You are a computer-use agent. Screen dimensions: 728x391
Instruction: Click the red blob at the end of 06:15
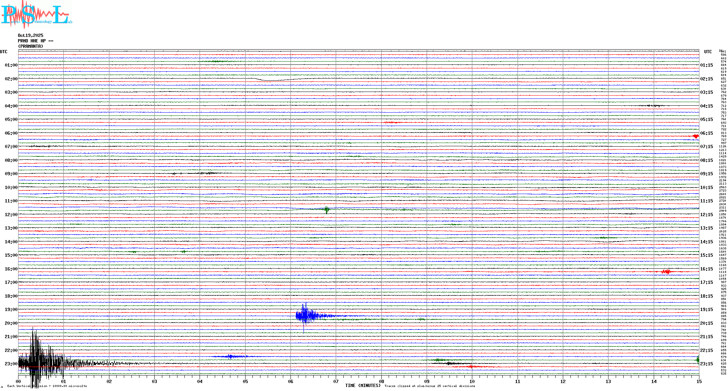coord(695,136)
